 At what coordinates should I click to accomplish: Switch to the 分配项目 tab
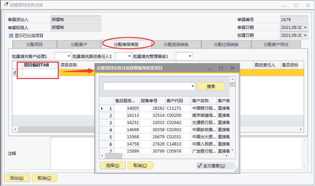point(35,44)
